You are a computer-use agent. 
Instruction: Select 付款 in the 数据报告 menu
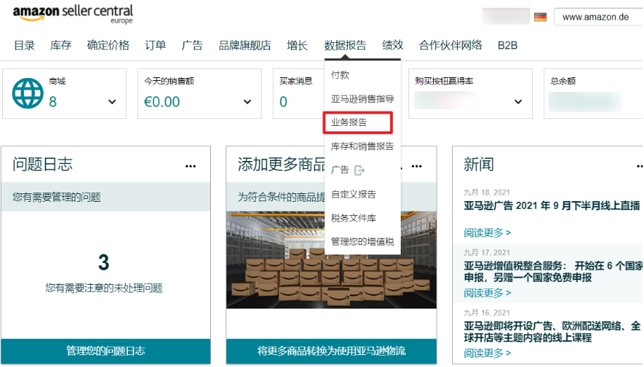[340, 75]
